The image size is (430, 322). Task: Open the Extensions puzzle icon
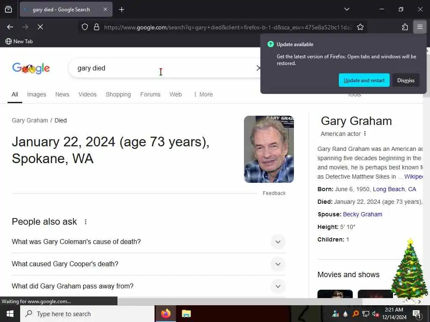click(405, 27)
